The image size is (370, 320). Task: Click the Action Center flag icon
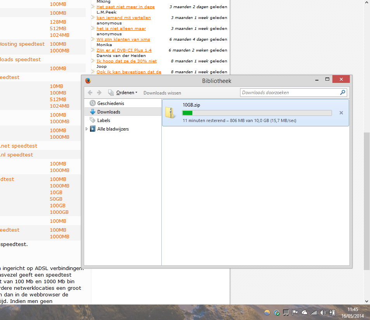pyautogui.click(x=295, y=312)
